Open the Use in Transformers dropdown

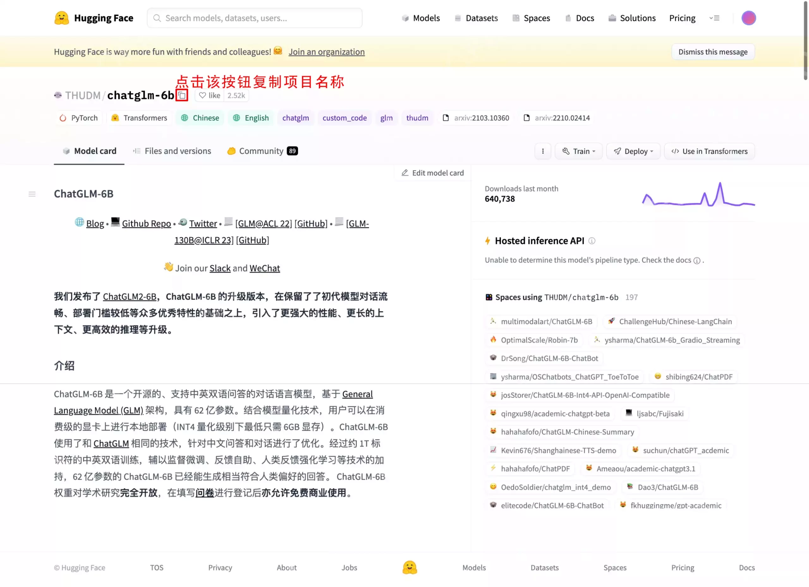710,151
